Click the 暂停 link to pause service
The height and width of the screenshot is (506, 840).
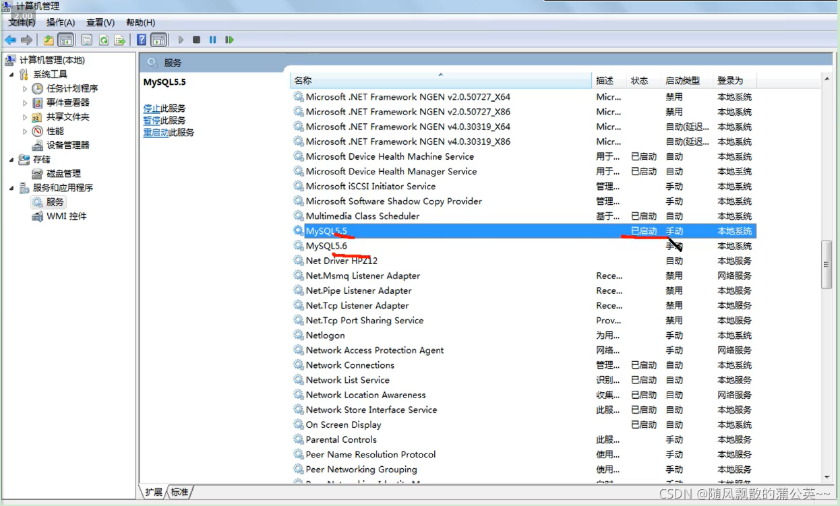coord(152,120)
